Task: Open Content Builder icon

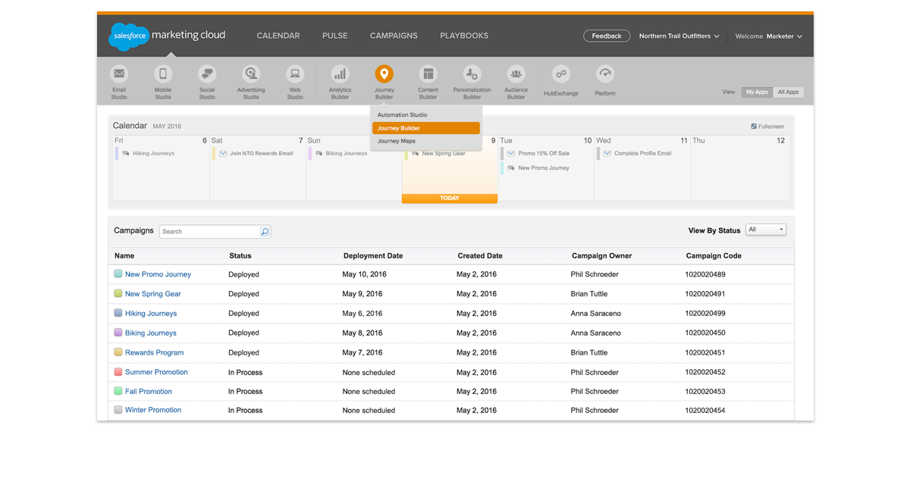Action: (x=428, y=74)
